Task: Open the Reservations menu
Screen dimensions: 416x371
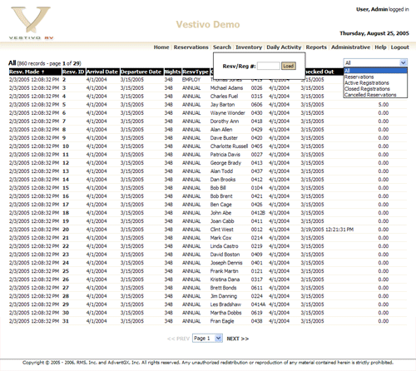Action: click(x=191, y=47)
